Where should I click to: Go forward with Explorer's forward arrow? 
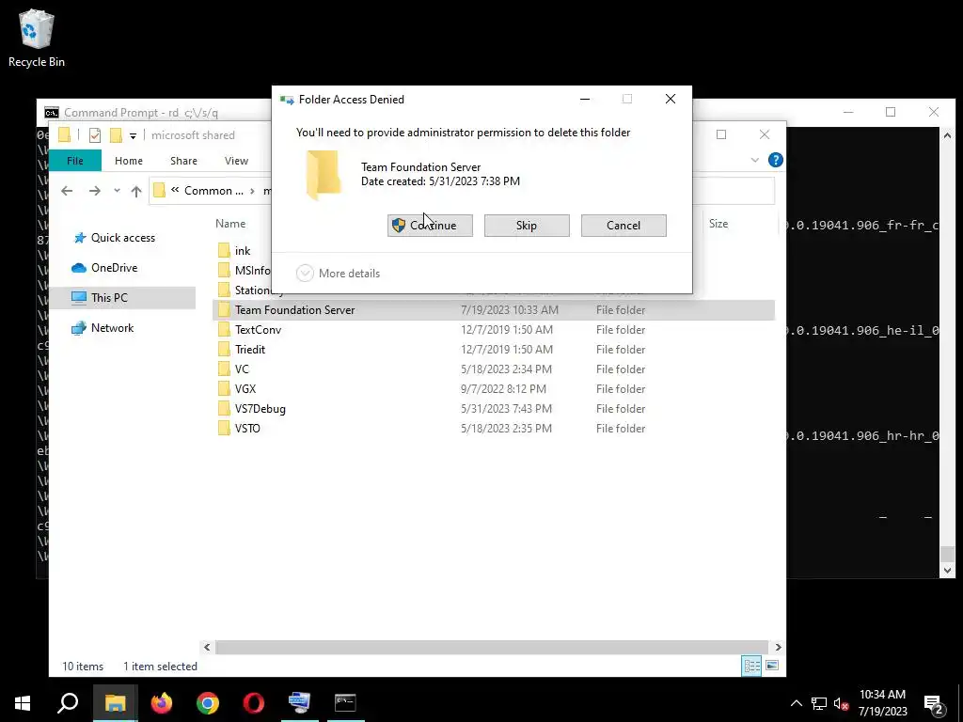95,191
